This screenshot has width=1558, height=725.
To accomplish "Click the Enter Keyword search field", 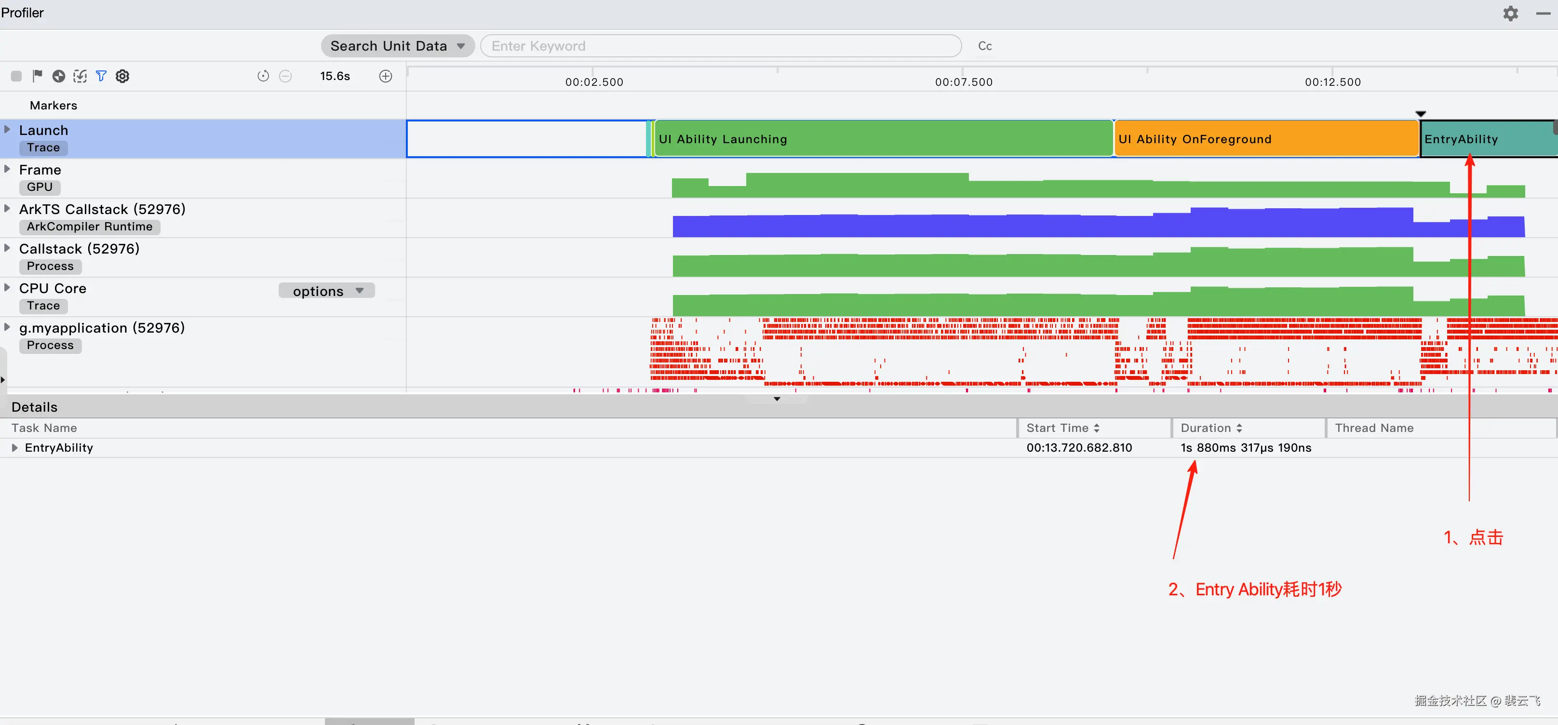I will [x=720, y=46].
